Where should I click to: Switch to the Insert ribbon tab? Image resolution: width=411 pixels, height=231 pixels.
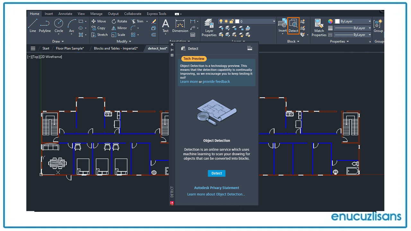[x=49, y=14]
